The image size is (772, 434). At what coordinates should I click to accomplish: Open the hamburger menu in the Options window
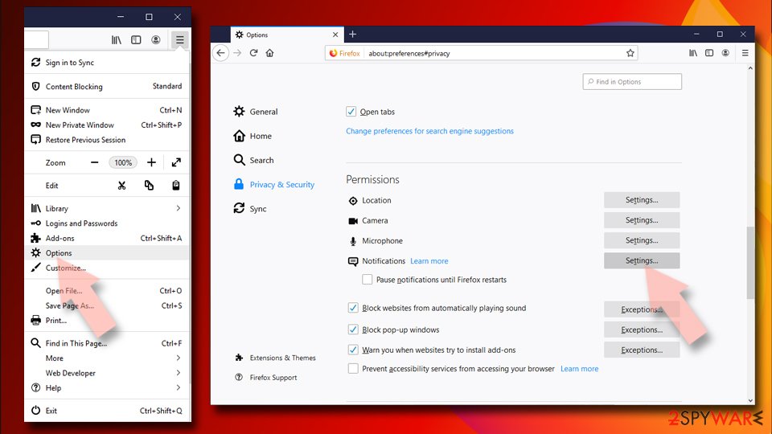(x=745, y=53)
